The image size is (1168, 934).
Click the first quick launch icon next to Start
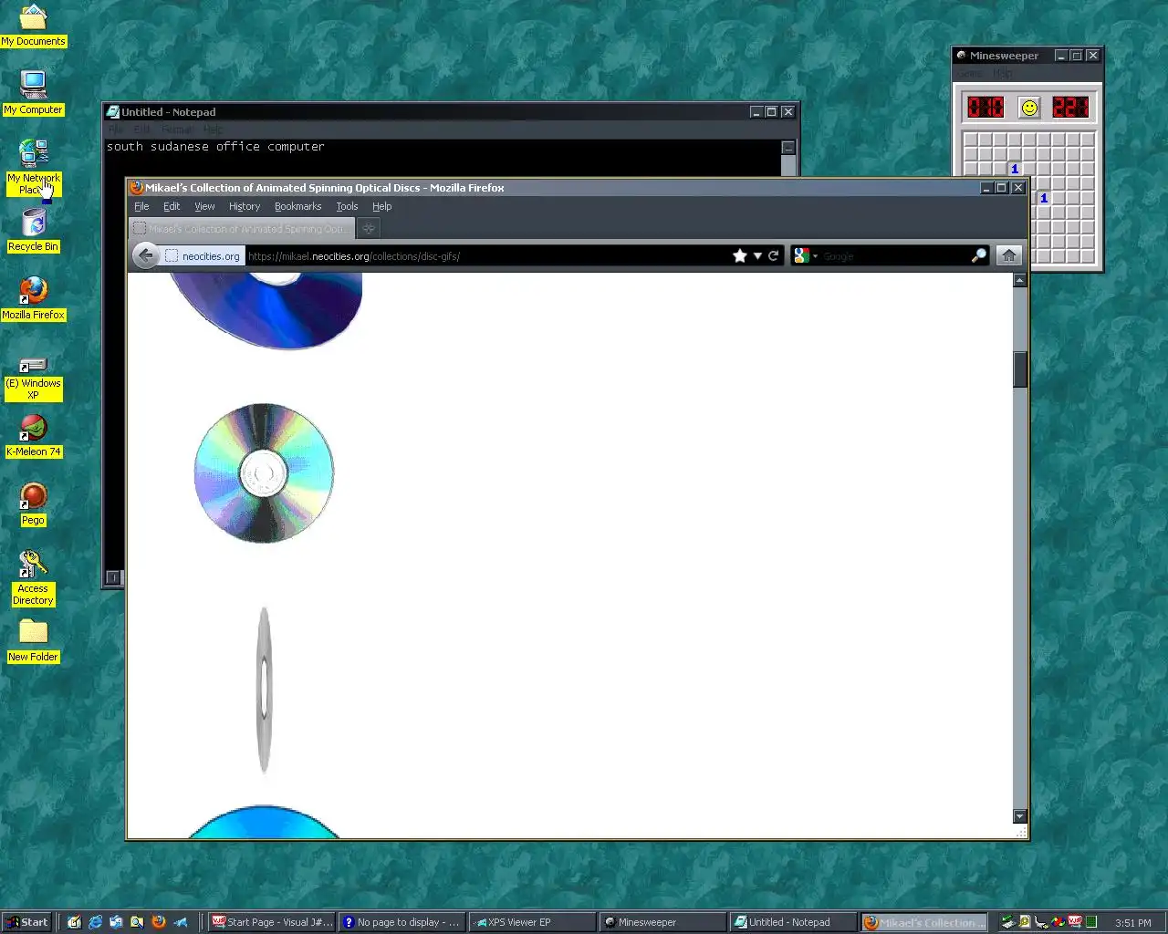(x=74, y=922)
